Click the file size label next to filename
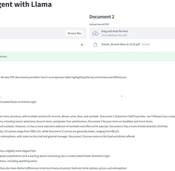Image resolution: width=175 pixels, height=171 pixels. tap(145, 44)
